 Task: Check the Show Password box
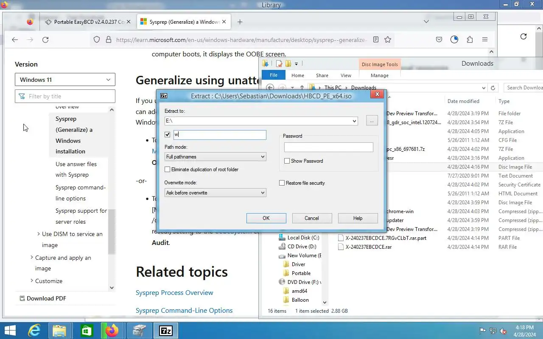287,161
